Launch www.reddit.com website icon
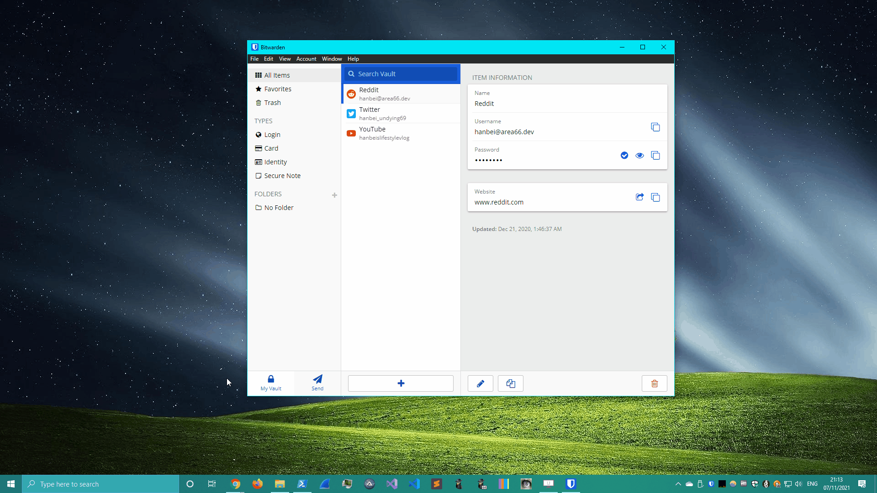 pos(639,197)
